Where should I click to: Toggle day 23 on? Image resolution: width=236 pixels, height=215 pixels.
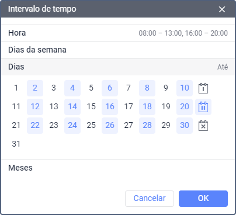coord(54,126)
